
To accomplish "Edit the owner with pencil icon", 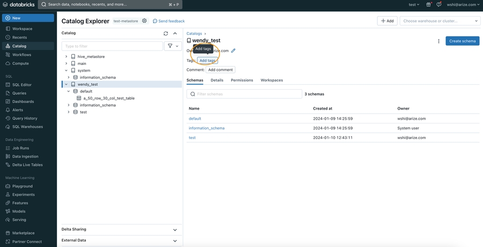I will point(233,50).
